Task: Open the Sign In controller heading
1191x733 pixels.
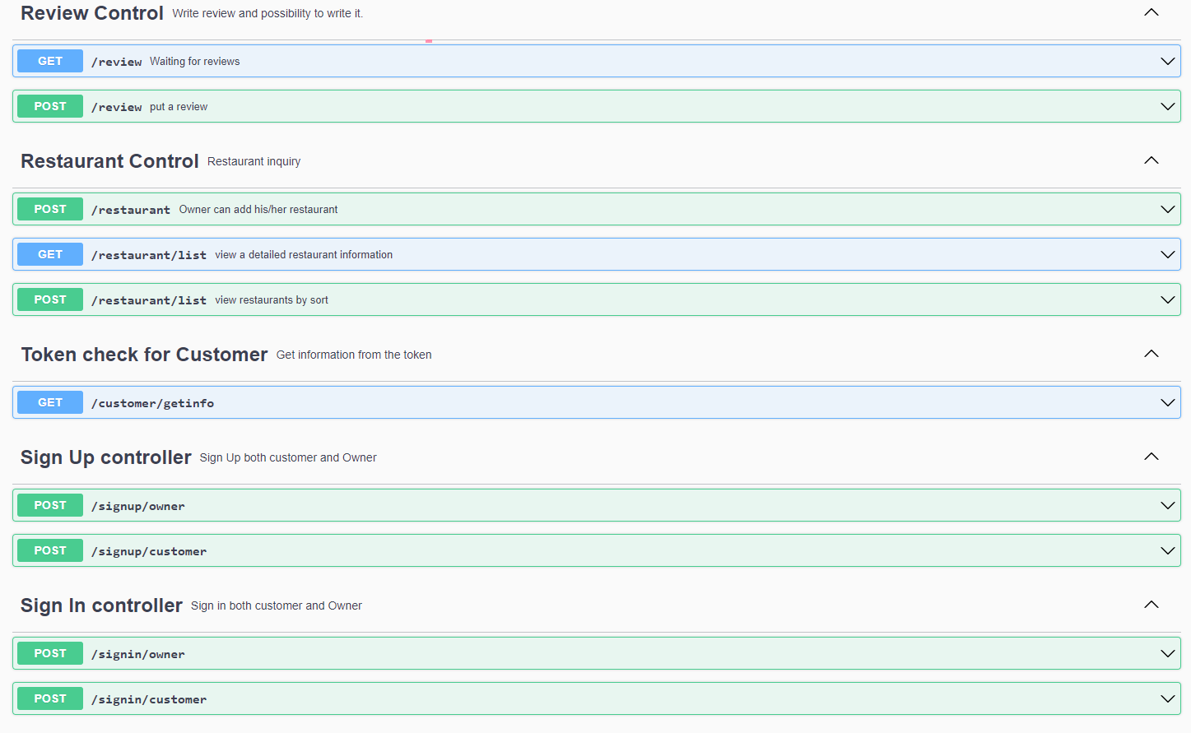Action: click(x=101, y=605)
